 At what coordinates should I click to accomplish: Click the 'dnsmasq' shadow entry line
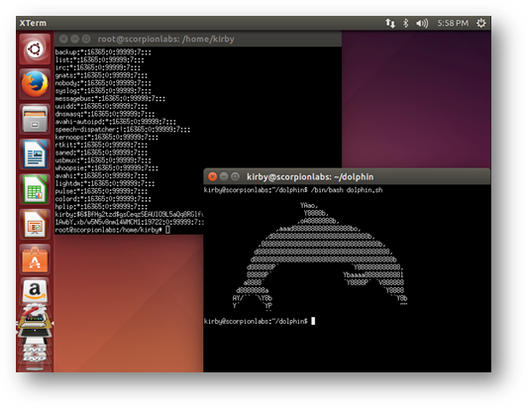[x=105, y=114]
